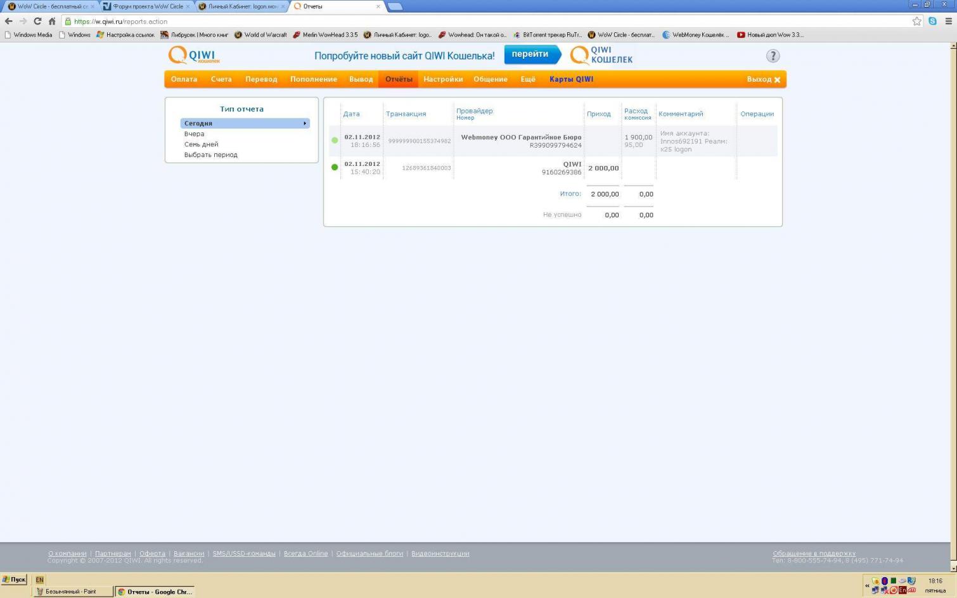
Task: Open the Пополнение menu item
Action: [313, 79]
